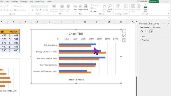Viewport: 171px width, 96px height.
Task: Click the Cell Styles icon
Action: point(68,6)
